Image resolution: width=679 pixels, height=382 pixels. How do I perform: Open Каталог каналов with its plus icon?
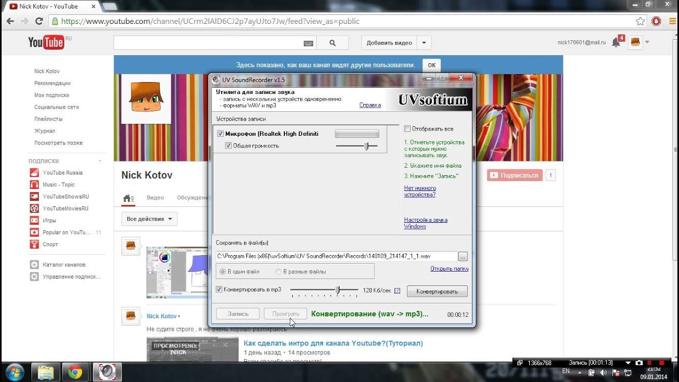click(34, 265)
